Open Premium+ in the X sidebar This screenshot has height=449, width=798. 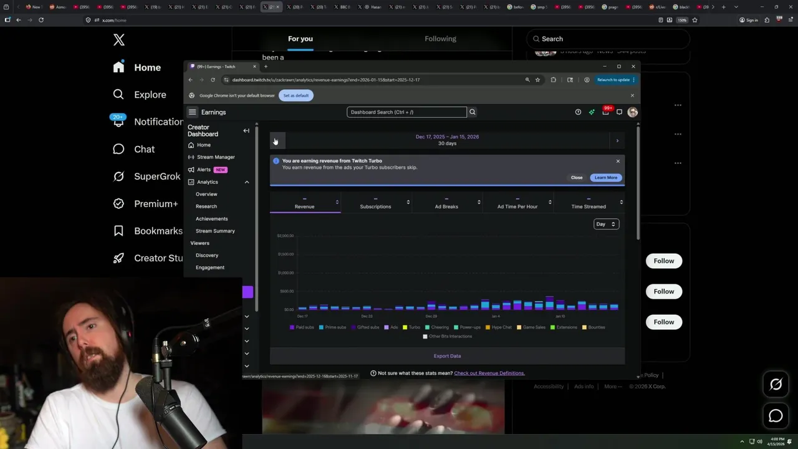tap(145, 203)
